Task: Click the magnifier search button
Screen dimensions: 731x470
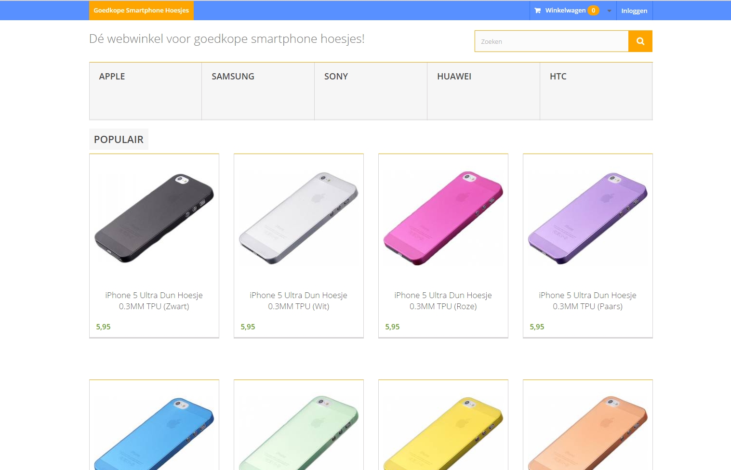Action: coord(640,41)
